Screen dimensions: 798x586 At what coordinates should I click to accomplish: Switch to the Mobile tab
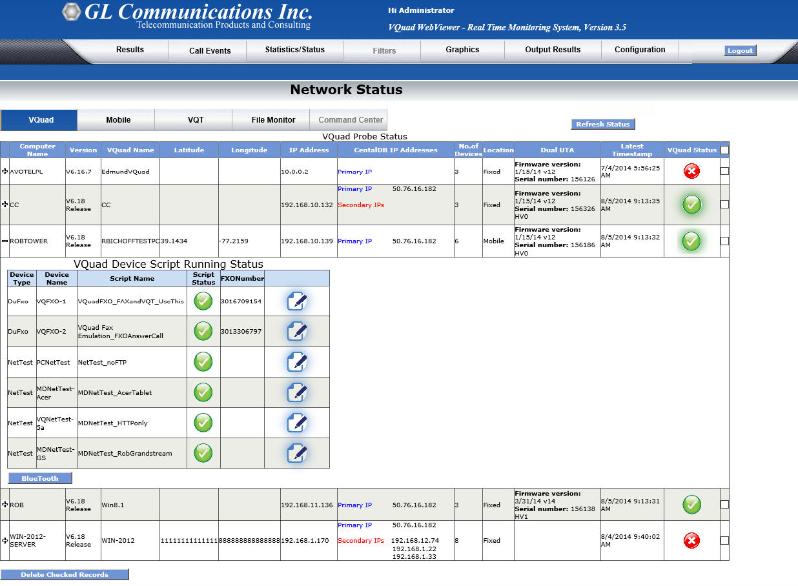[118, 120]
